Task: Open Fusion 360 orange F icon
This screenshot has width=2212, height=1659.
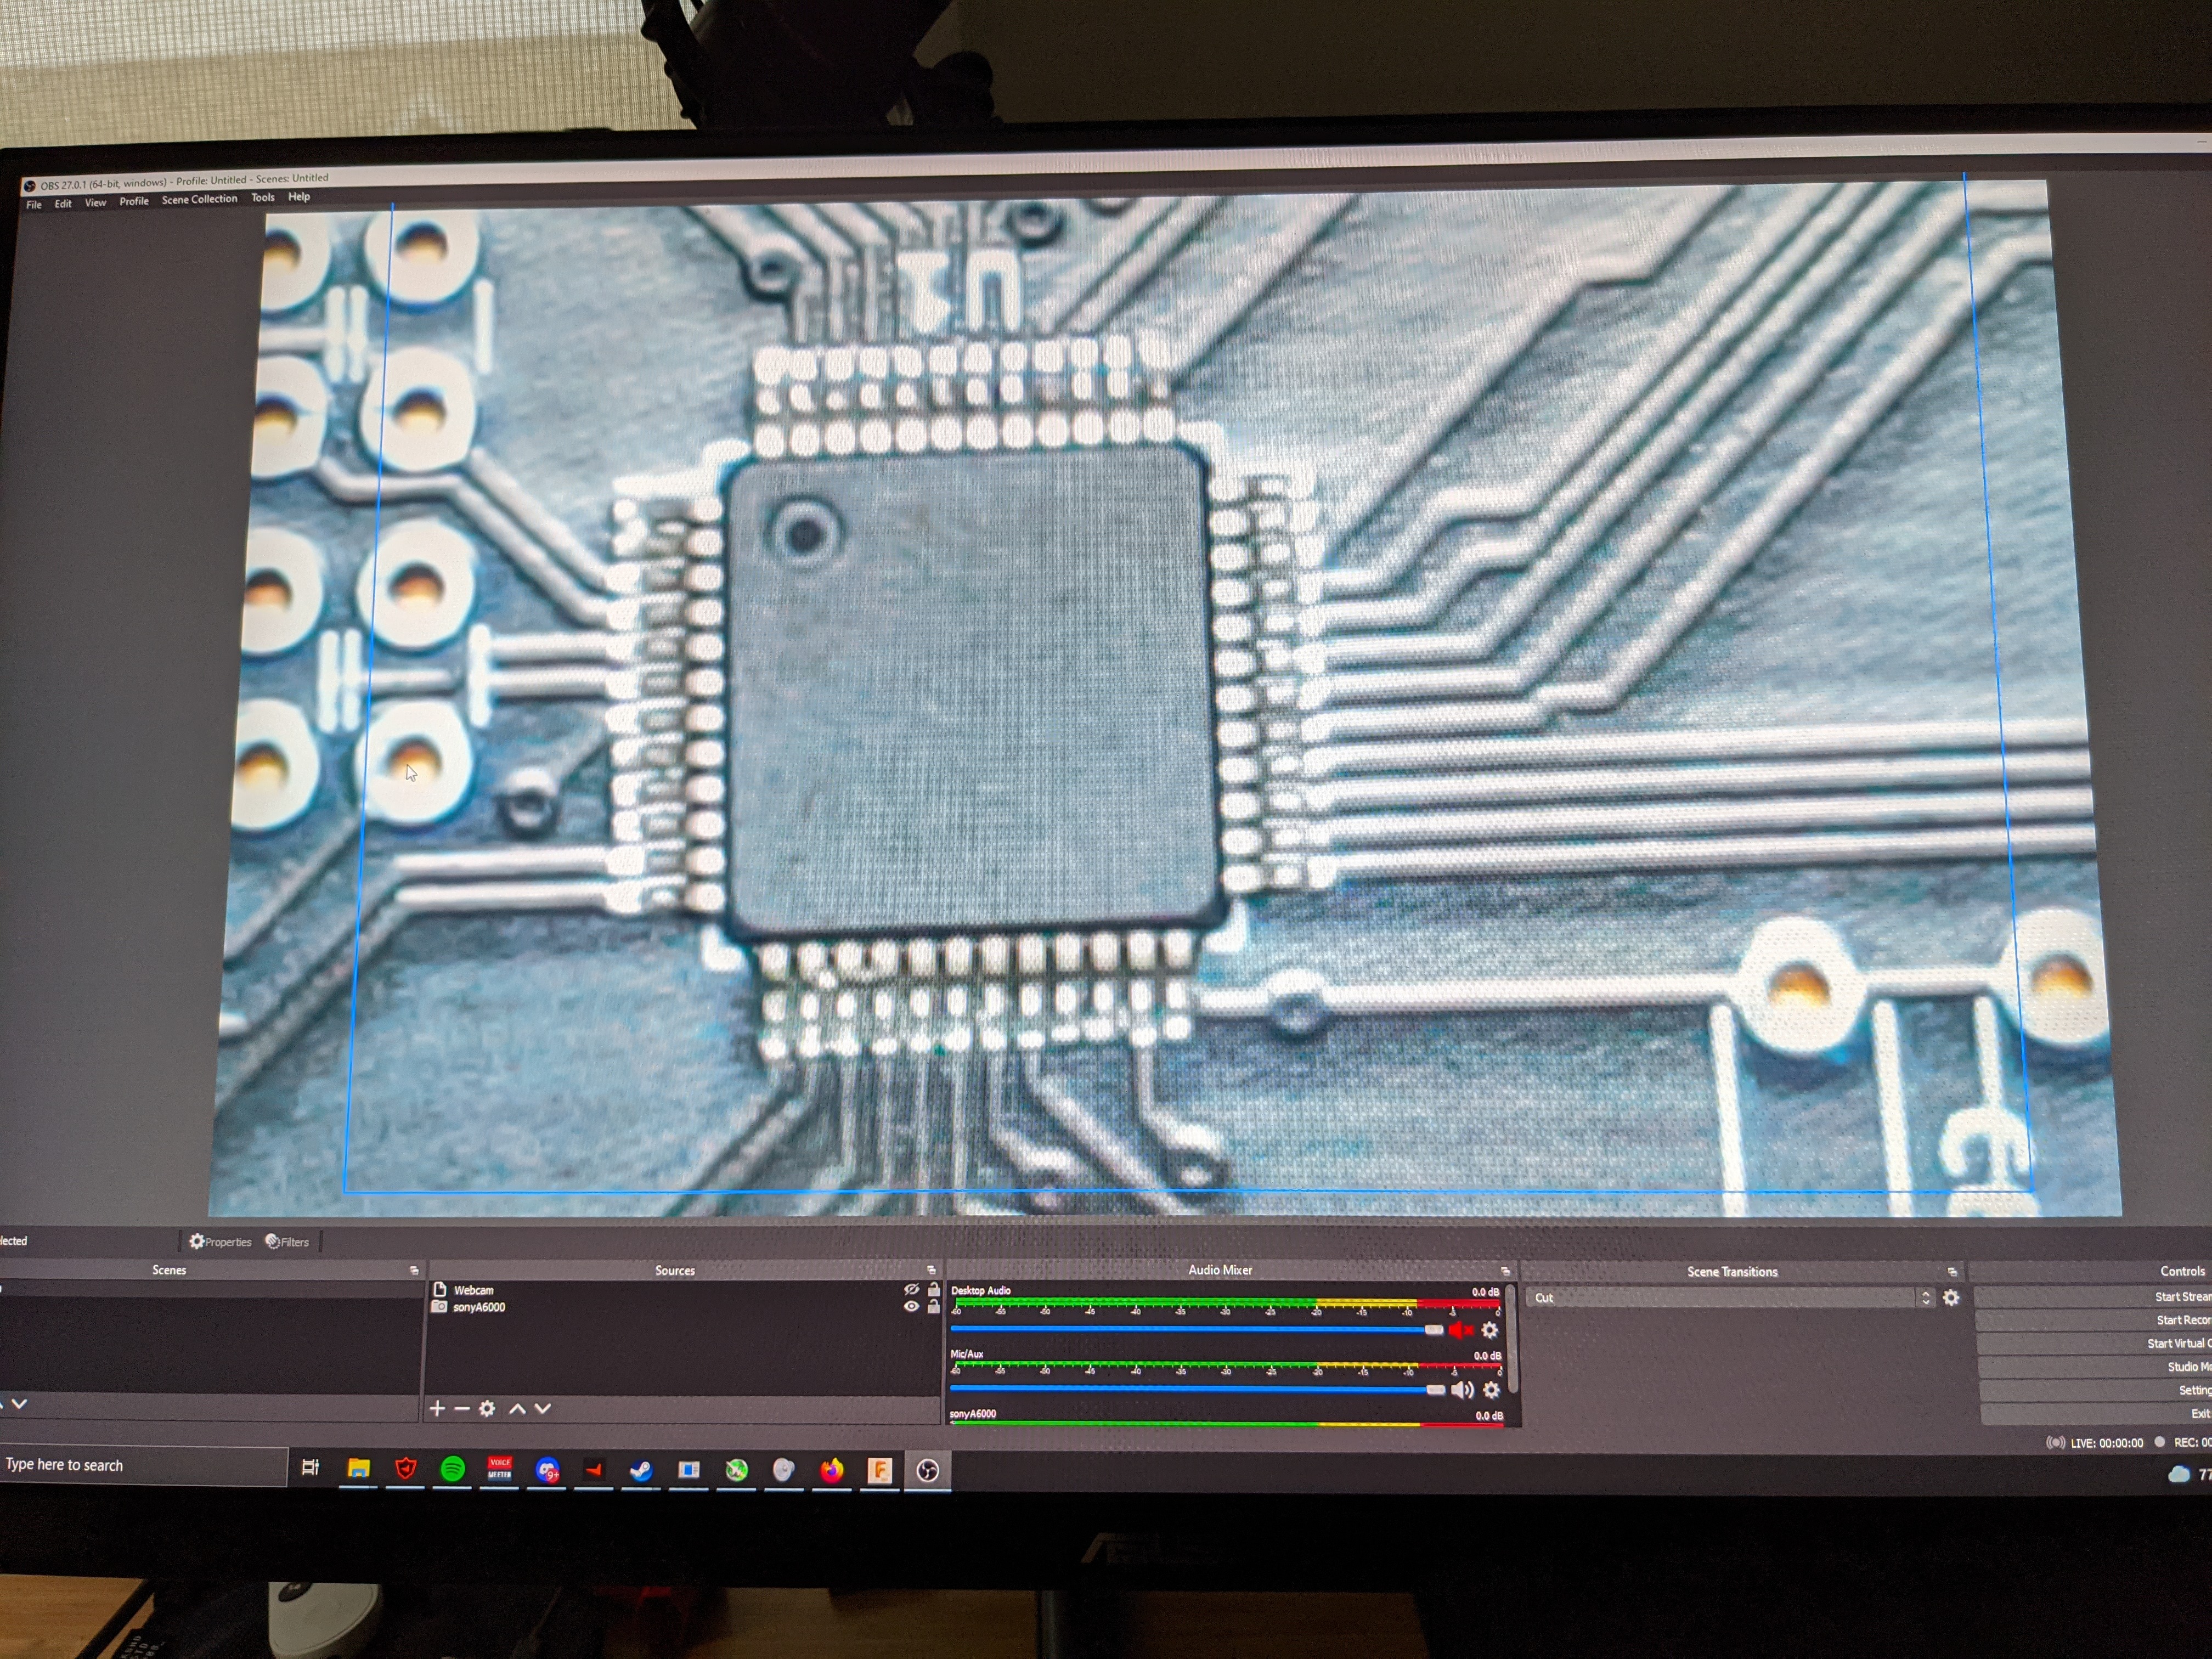Action: (x=879, y=1470)
